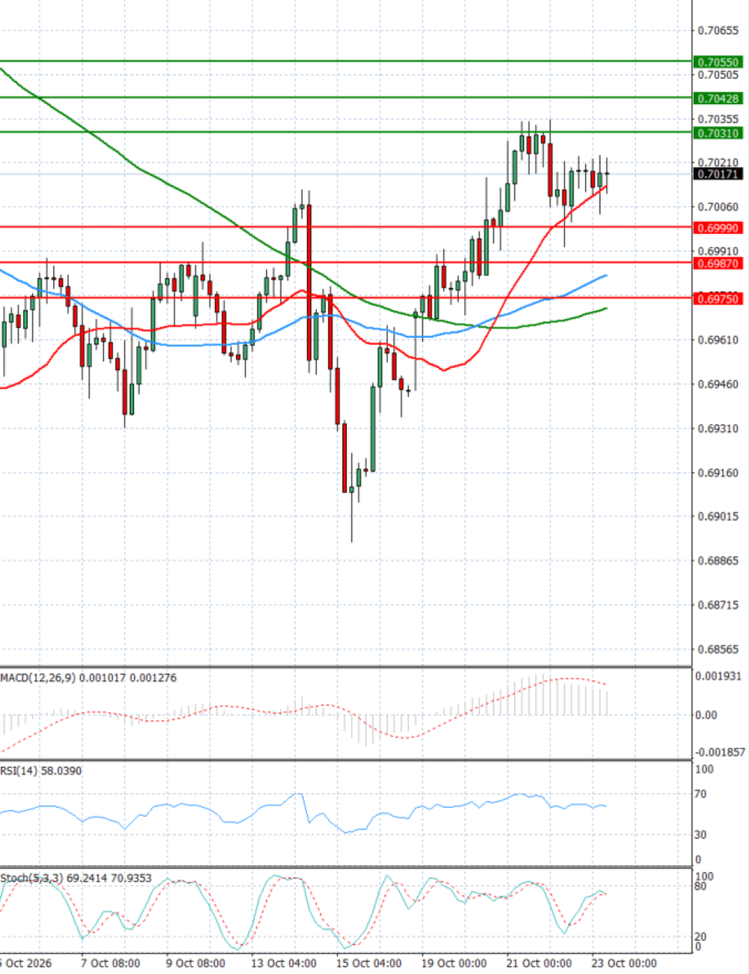Click the Stochastic scale level 80
749x974 pixels.
(x=701, y=886)
